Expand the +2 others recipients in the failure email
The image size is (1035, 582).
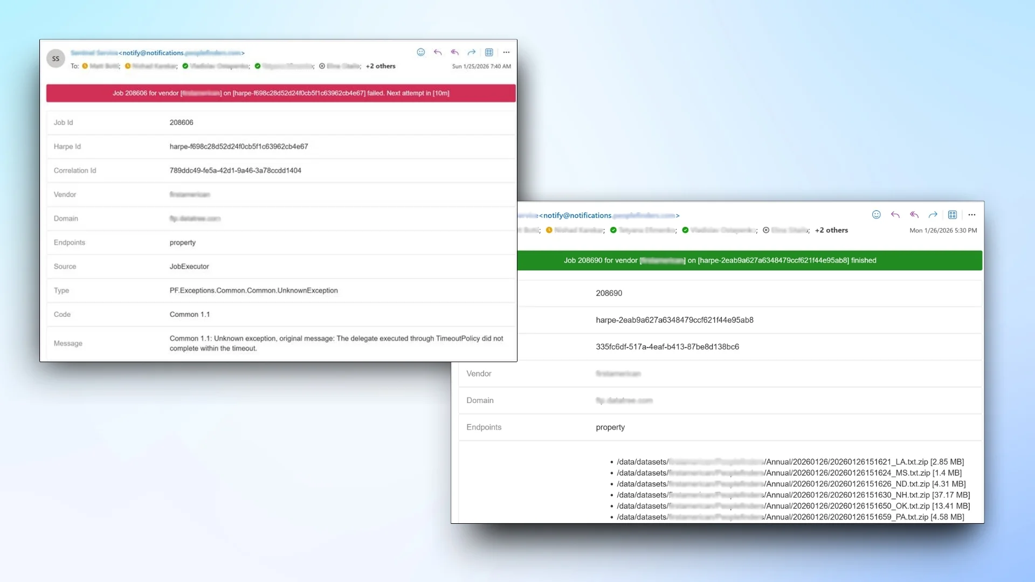pos(381,66)
